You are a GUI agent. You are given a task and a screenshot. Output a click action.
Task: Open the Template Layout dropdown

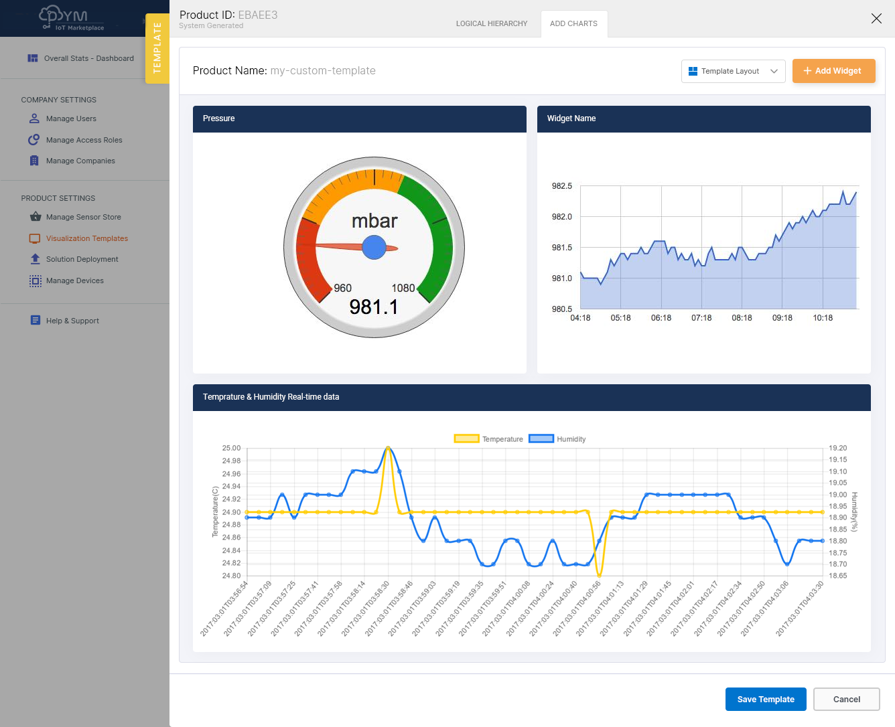(733, 71)
